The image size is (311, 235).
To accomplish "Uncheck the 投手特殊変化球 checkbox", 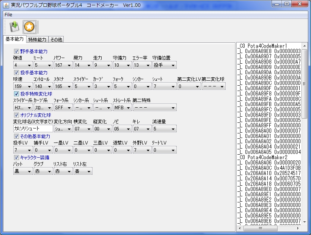I will 16,94.
